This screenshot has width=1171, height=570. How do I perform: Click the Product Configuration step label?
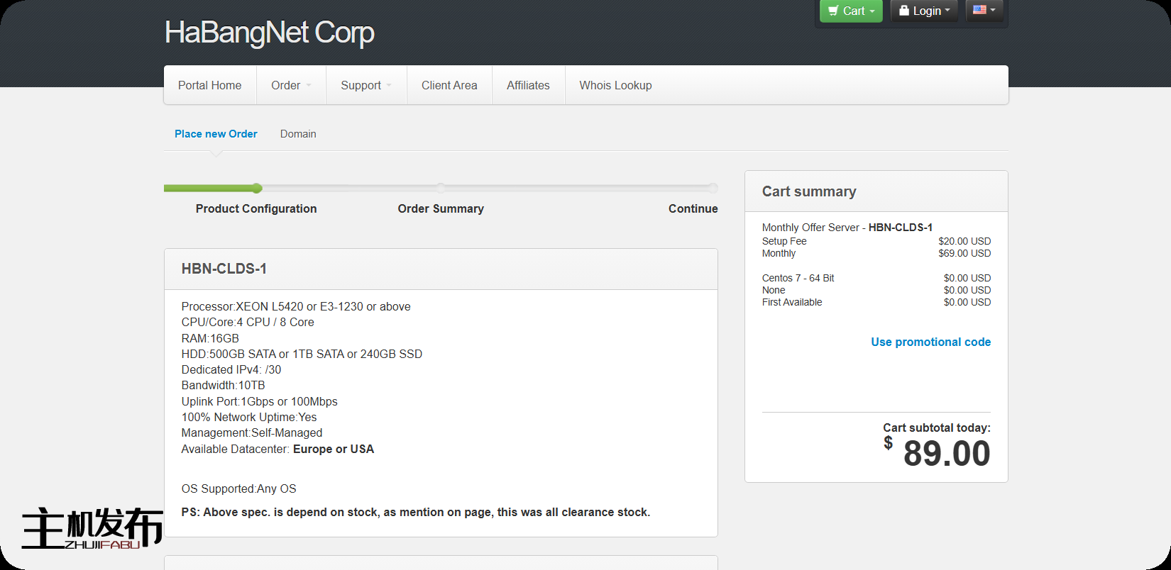(256, 208)
